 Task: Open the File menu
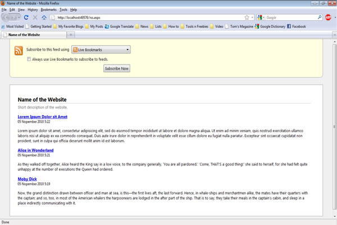point(4,10)
